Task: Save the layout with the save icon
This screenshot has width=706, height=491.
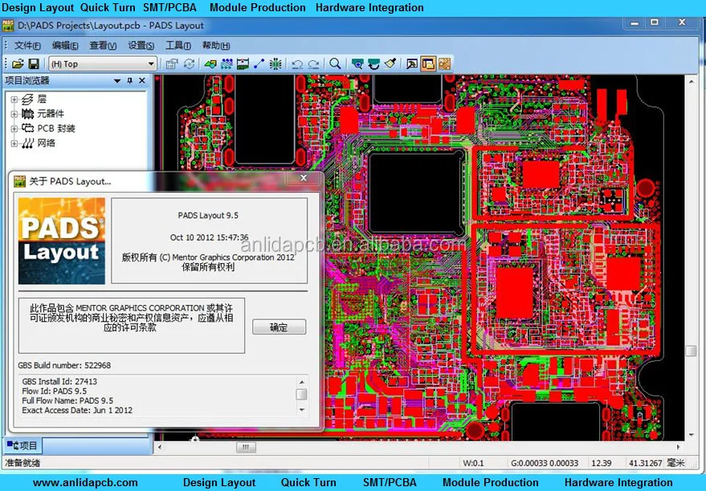Action: coord(33,63)
